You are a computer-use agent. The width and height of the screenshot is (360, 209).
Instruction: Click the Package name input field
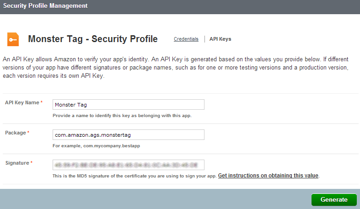pos(129,135)
